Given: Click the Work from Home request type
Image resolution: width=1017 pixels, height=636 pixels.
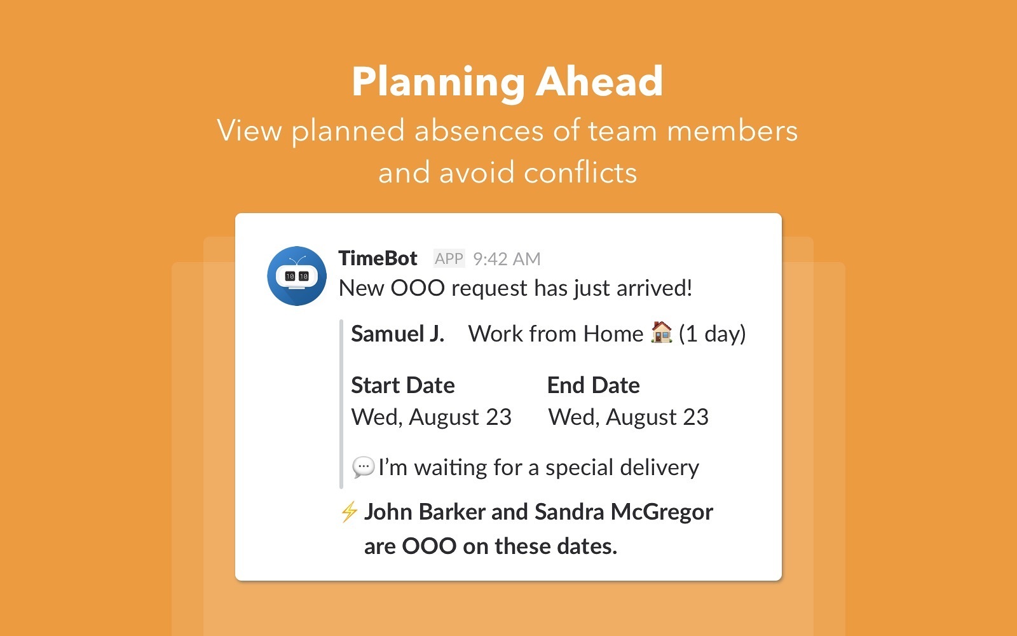Looking at the screenshot, I should [x=556, y=333].
